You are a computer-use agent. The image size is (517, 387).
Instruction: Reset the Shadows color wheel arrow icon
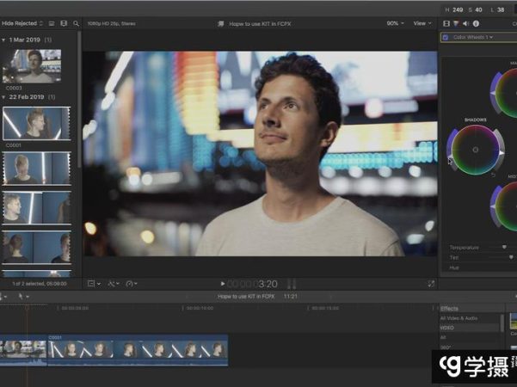493,175
